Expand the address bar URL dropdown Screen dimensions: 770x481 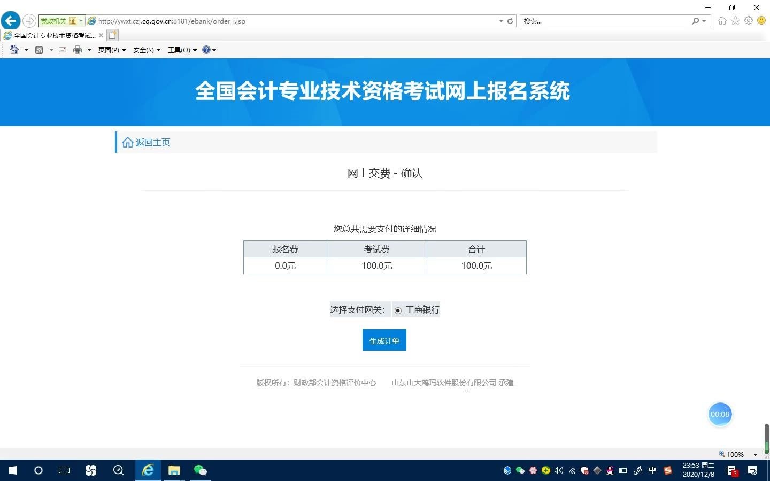coord(501,21)
